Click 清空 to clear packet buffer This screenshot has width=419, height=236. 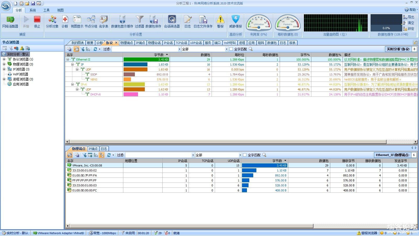pyautogui.click(x=409, y=23)
